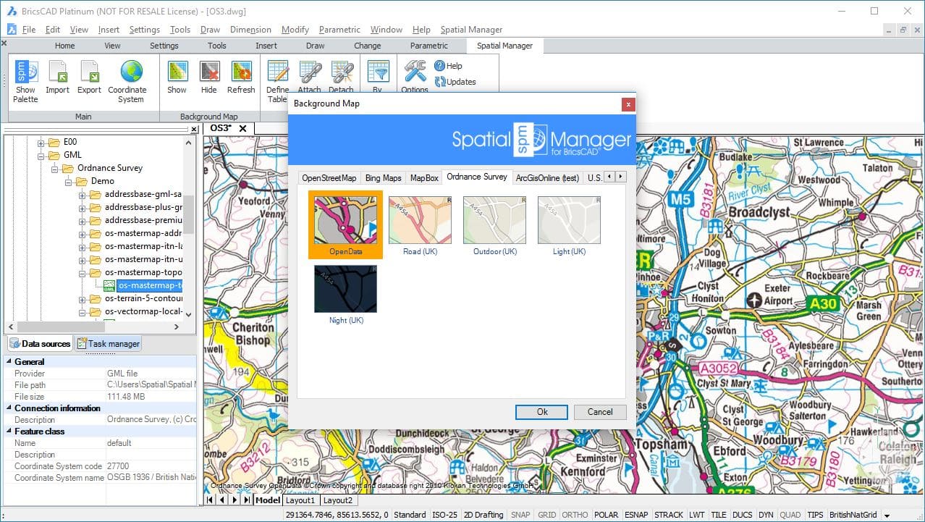This screenshot has height=522, width=925.
Task: Close the Background Map dialog
Action: 628,104
